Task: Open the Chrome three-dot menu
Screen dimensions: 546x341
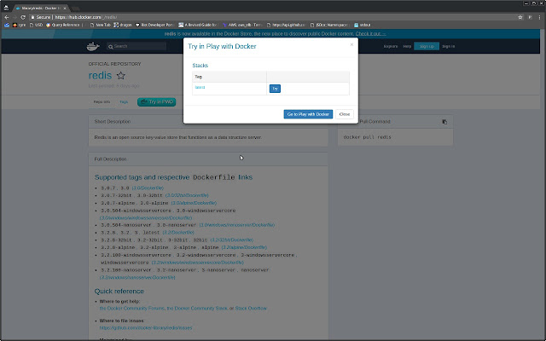Action: (x=540, y=17)
